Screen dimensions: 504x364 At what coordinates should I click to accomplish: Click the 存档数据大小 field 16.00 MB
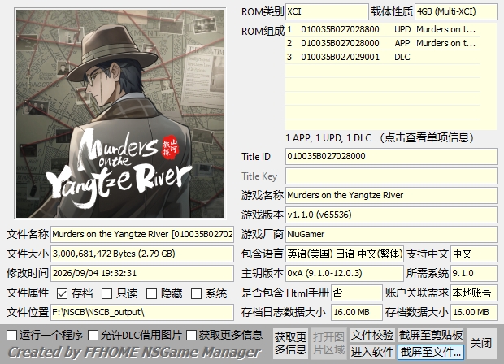[474, 312]
